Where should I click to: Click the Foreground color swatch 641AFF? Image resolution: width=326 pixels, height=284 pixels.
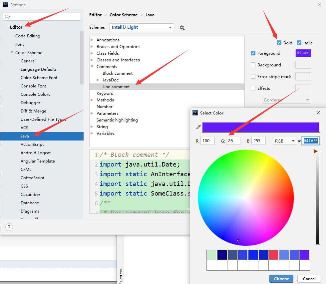[303, 53]
